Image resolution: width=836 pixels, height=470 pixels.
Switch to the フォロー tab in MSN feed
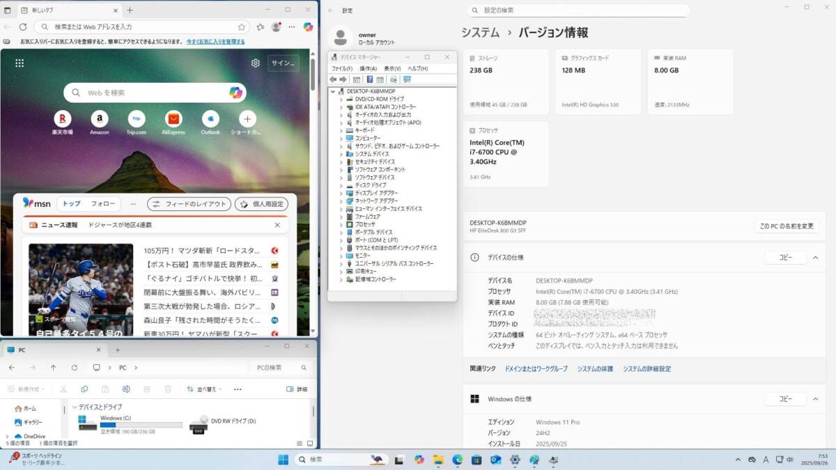pos(103,204)
